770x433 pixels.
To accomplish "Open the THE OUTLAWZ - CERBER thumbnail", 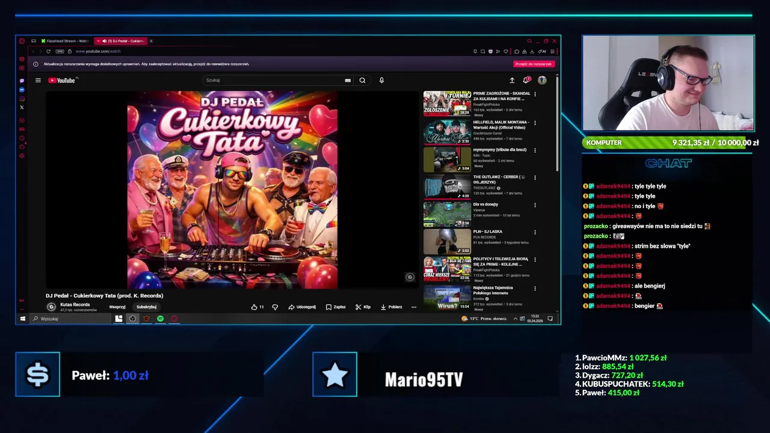I will [447, 187].
